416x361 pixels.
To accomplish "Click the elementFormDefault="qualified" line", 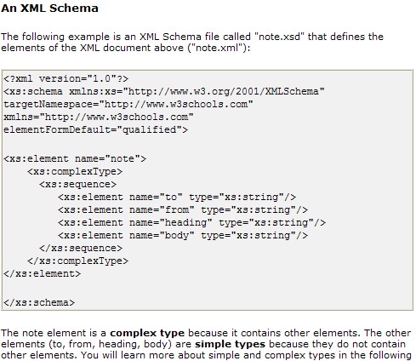I will (x=95, y=129).
